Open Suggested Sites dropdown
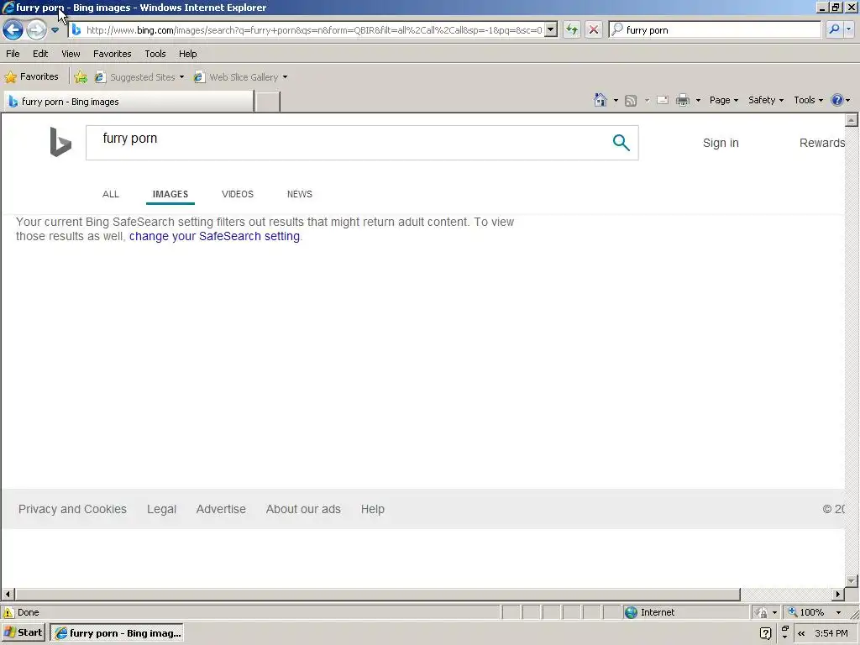Image resolution: width=860 pixels, height=645 pixels. click(139, 77)
